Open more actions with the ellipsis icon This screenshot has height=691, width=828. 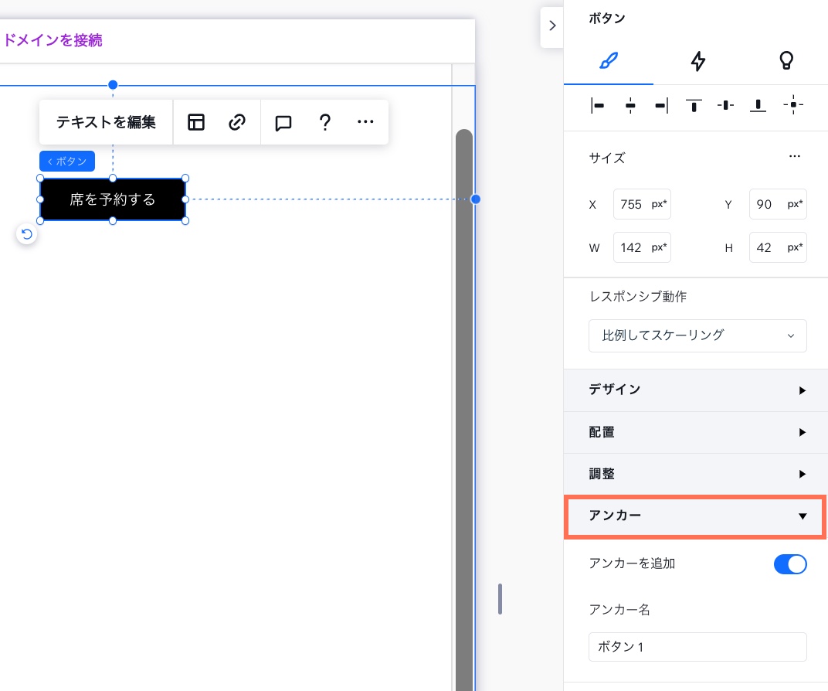pyautogui.click(x=365, y=121)
